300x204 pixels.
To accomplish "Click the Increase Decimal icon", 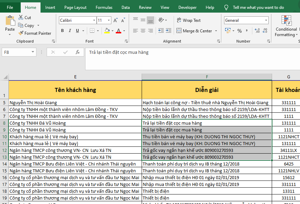I will click(x=256, y=31).
